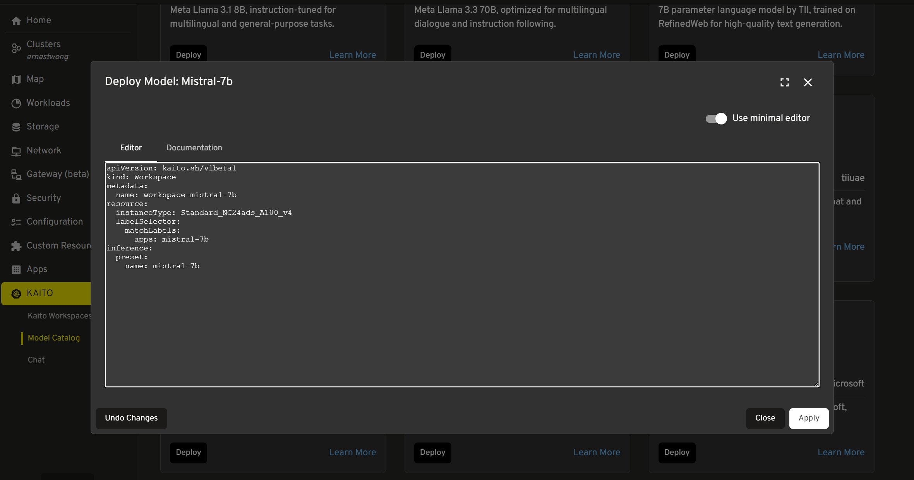Open Kaito Workspaces submenu item
914x480 pixels.
[x=59, y=316]
